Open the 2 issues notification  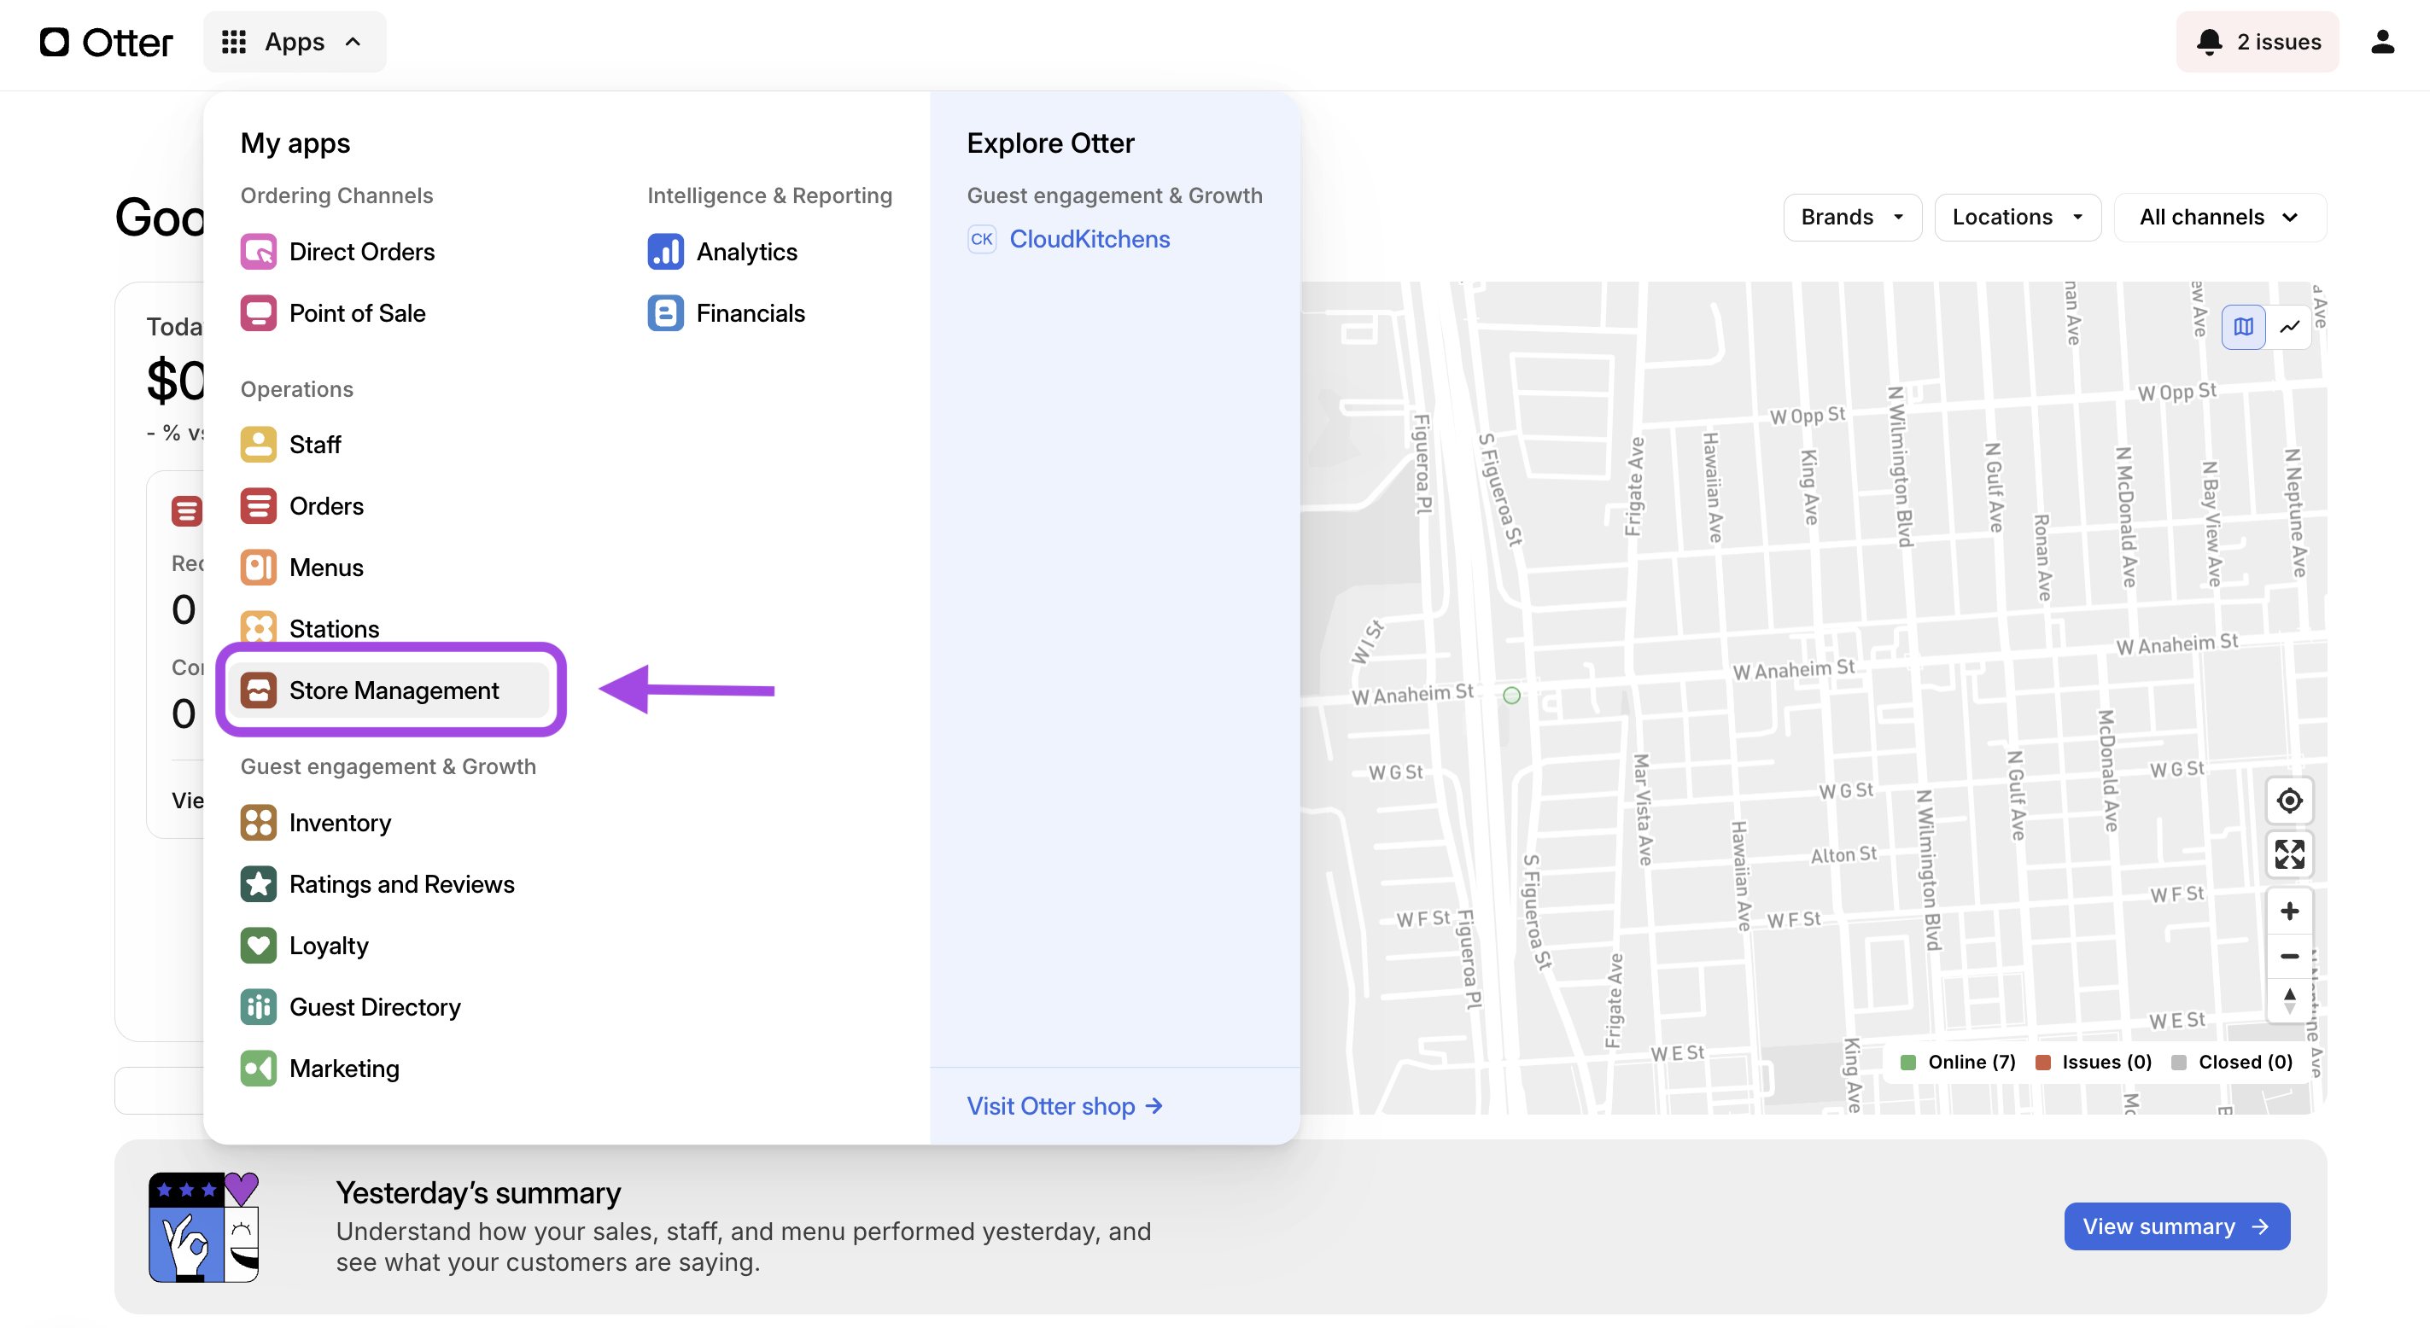(2257, 42)
